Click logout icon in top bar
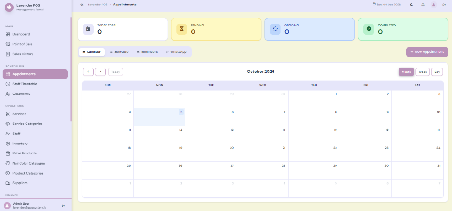Viewport: 452px width, 211px height. [x=444, y=5]
